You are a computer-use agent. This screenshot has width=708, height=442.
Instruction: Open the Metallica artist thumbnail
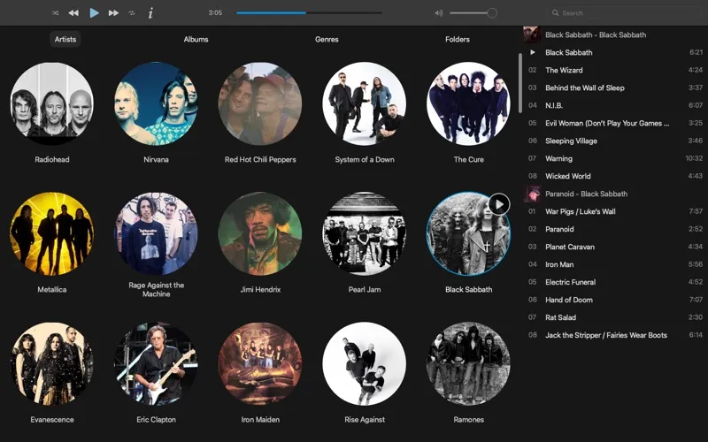tap(52, 233)
